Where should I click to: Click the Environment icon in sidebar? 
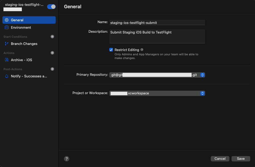(x=7, y=27)
